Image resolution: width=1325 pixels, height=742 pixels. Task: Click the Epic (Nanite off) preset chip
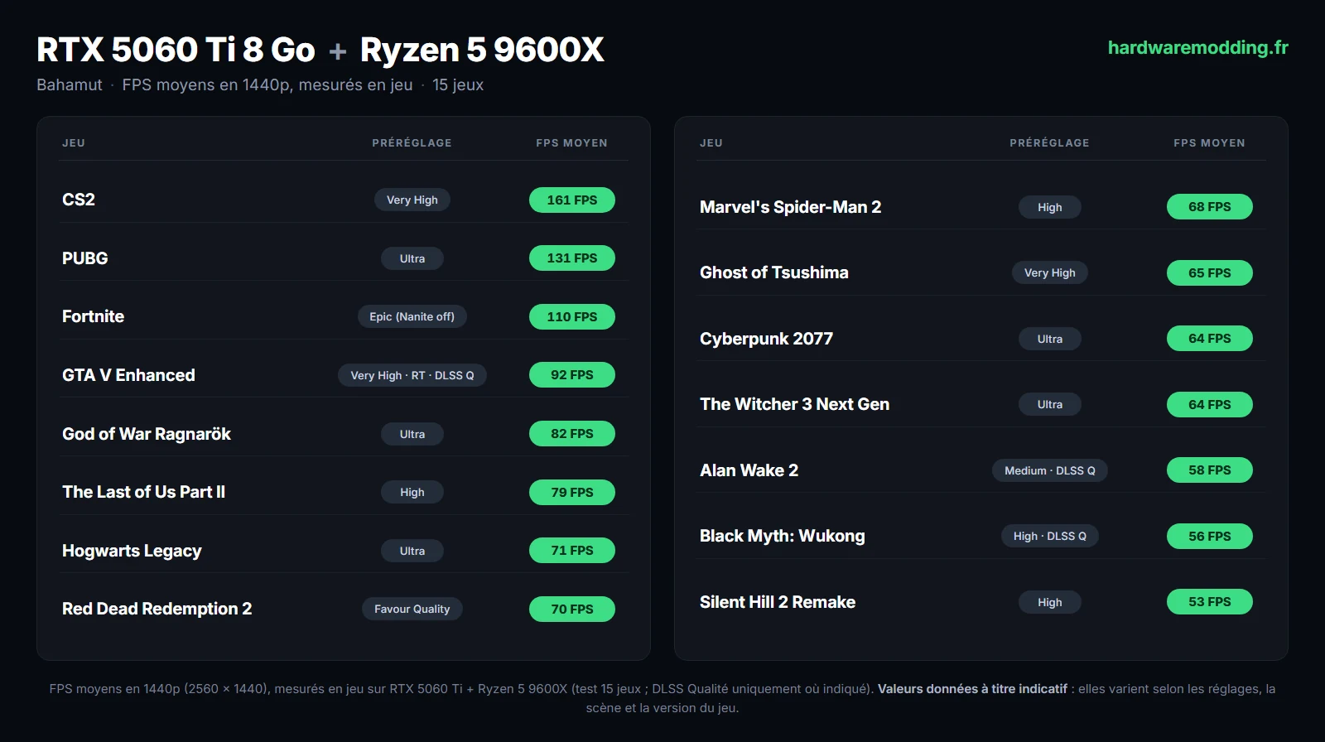412,316
